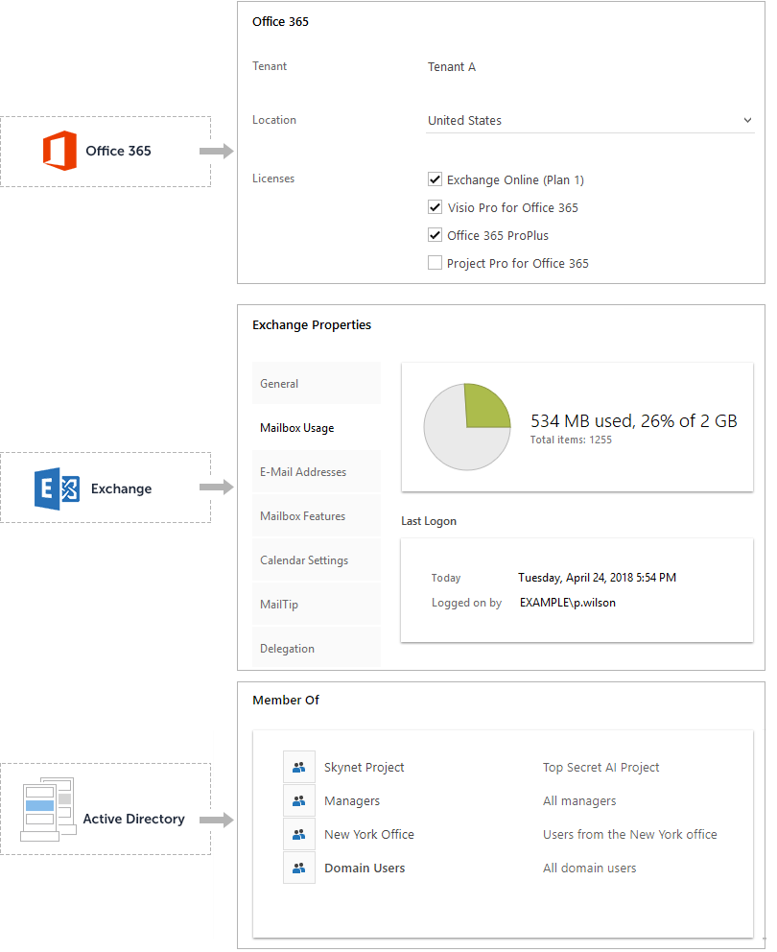Click the Exchange logo icon
The height and width of the screenshot is (952, 777).
click(x=57, y=488)
